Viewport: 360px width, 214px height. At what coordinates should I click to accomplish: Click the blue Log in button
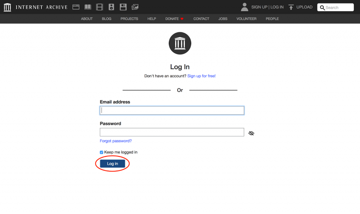click(112, 163)
